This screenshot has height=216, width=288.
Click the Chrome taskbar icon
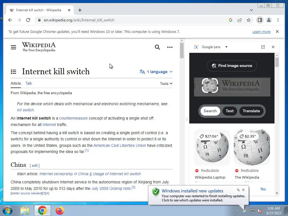point(42,210)
